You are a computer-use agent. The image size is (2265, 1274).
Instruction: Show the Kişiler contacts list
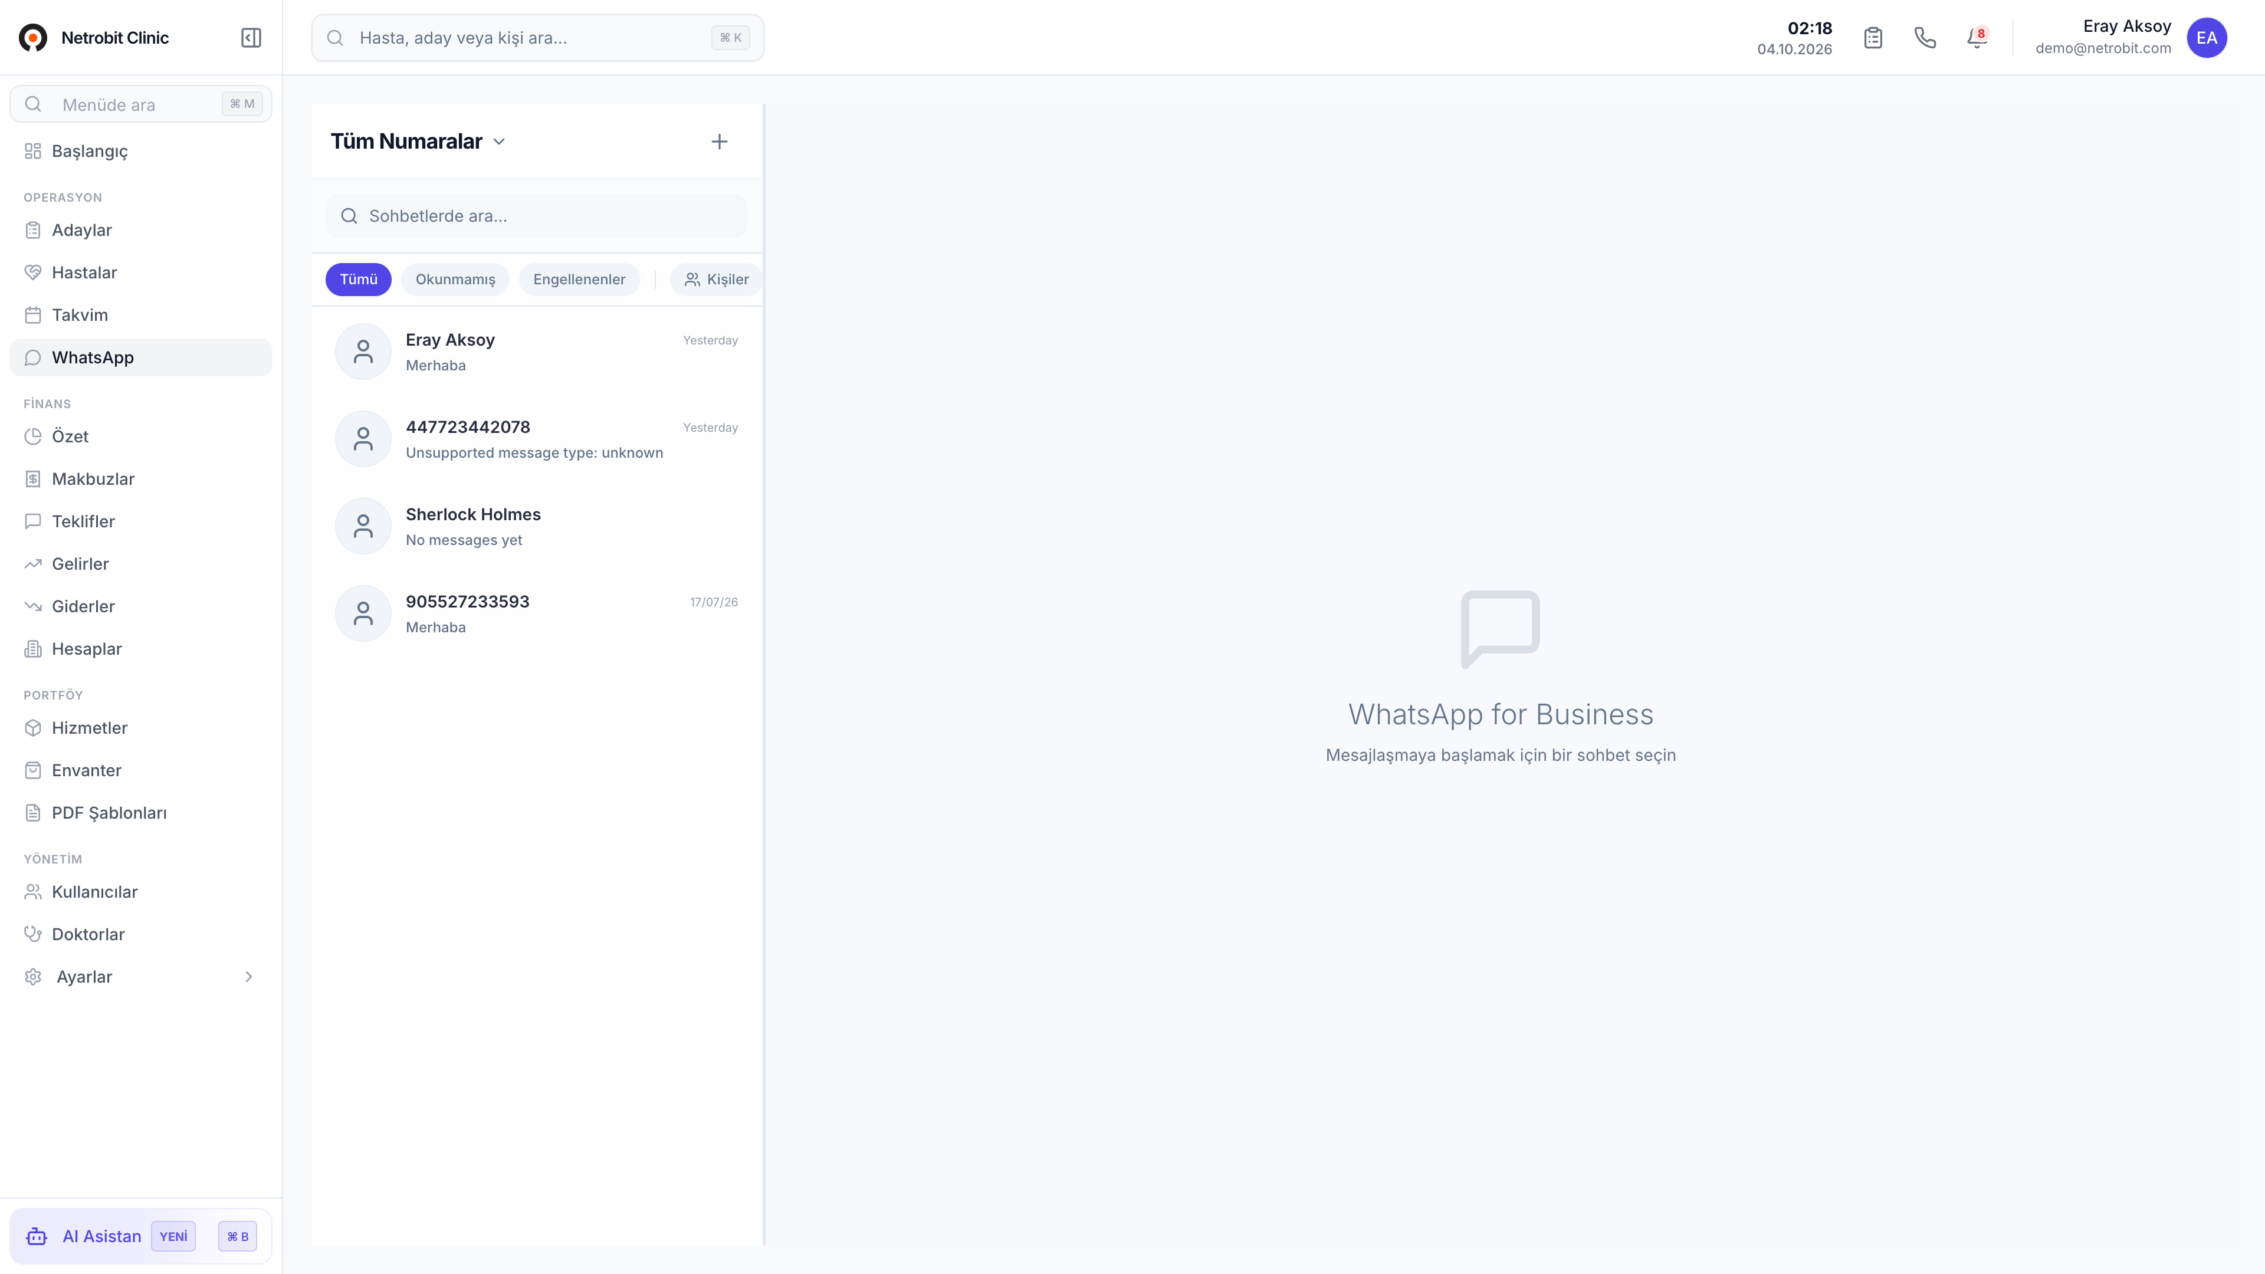(x=717, y=280)
